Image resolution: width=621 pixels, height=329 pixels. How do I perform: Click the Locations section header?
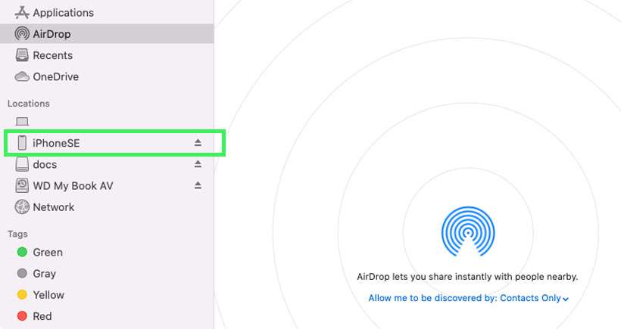(29, 104)
